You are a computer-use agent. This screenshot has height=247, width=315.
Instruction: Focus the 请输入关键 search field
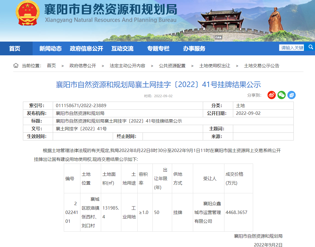click(x=292, y=48)
